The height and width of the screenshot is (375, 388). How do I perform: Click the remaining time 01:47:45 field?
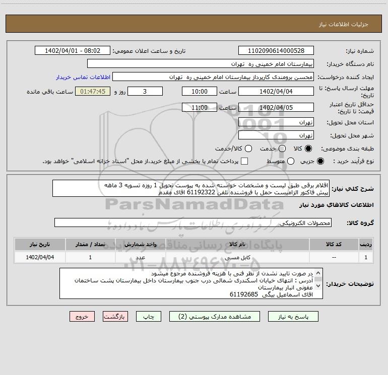point(93,91)
